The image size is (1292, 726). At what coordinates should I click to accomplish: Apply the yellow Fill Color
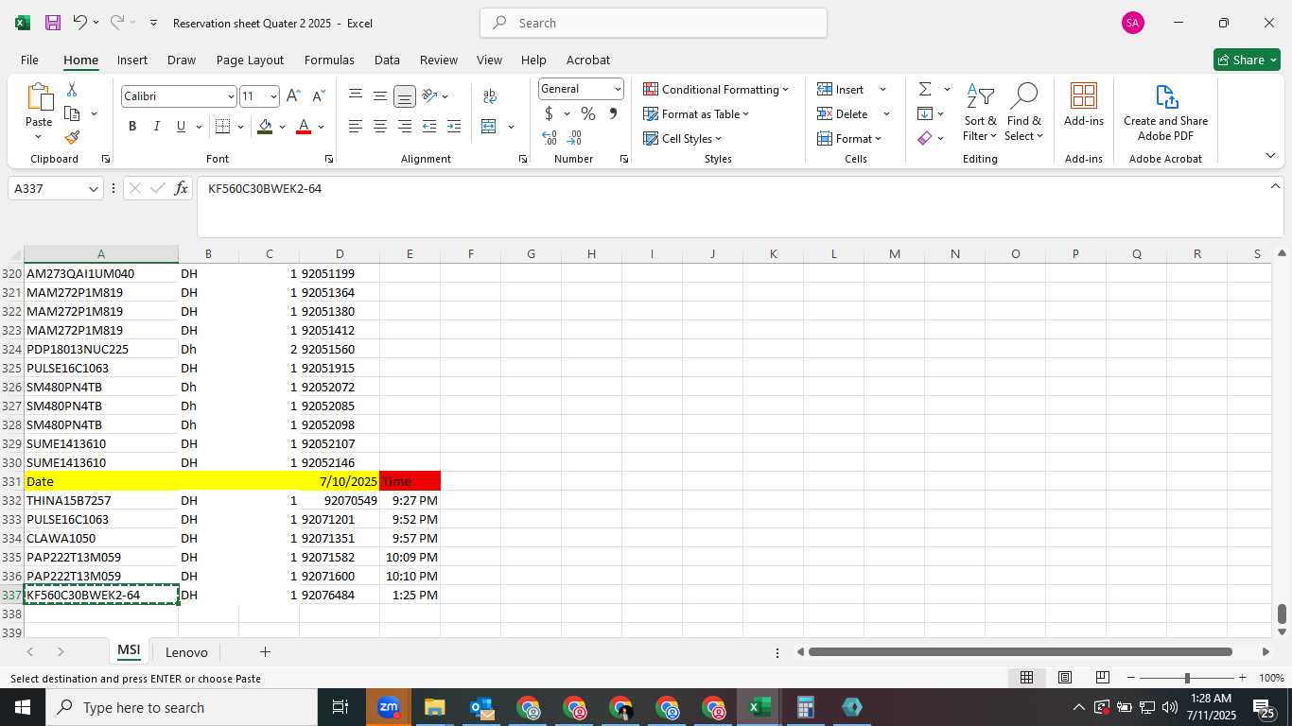[265, 127]
